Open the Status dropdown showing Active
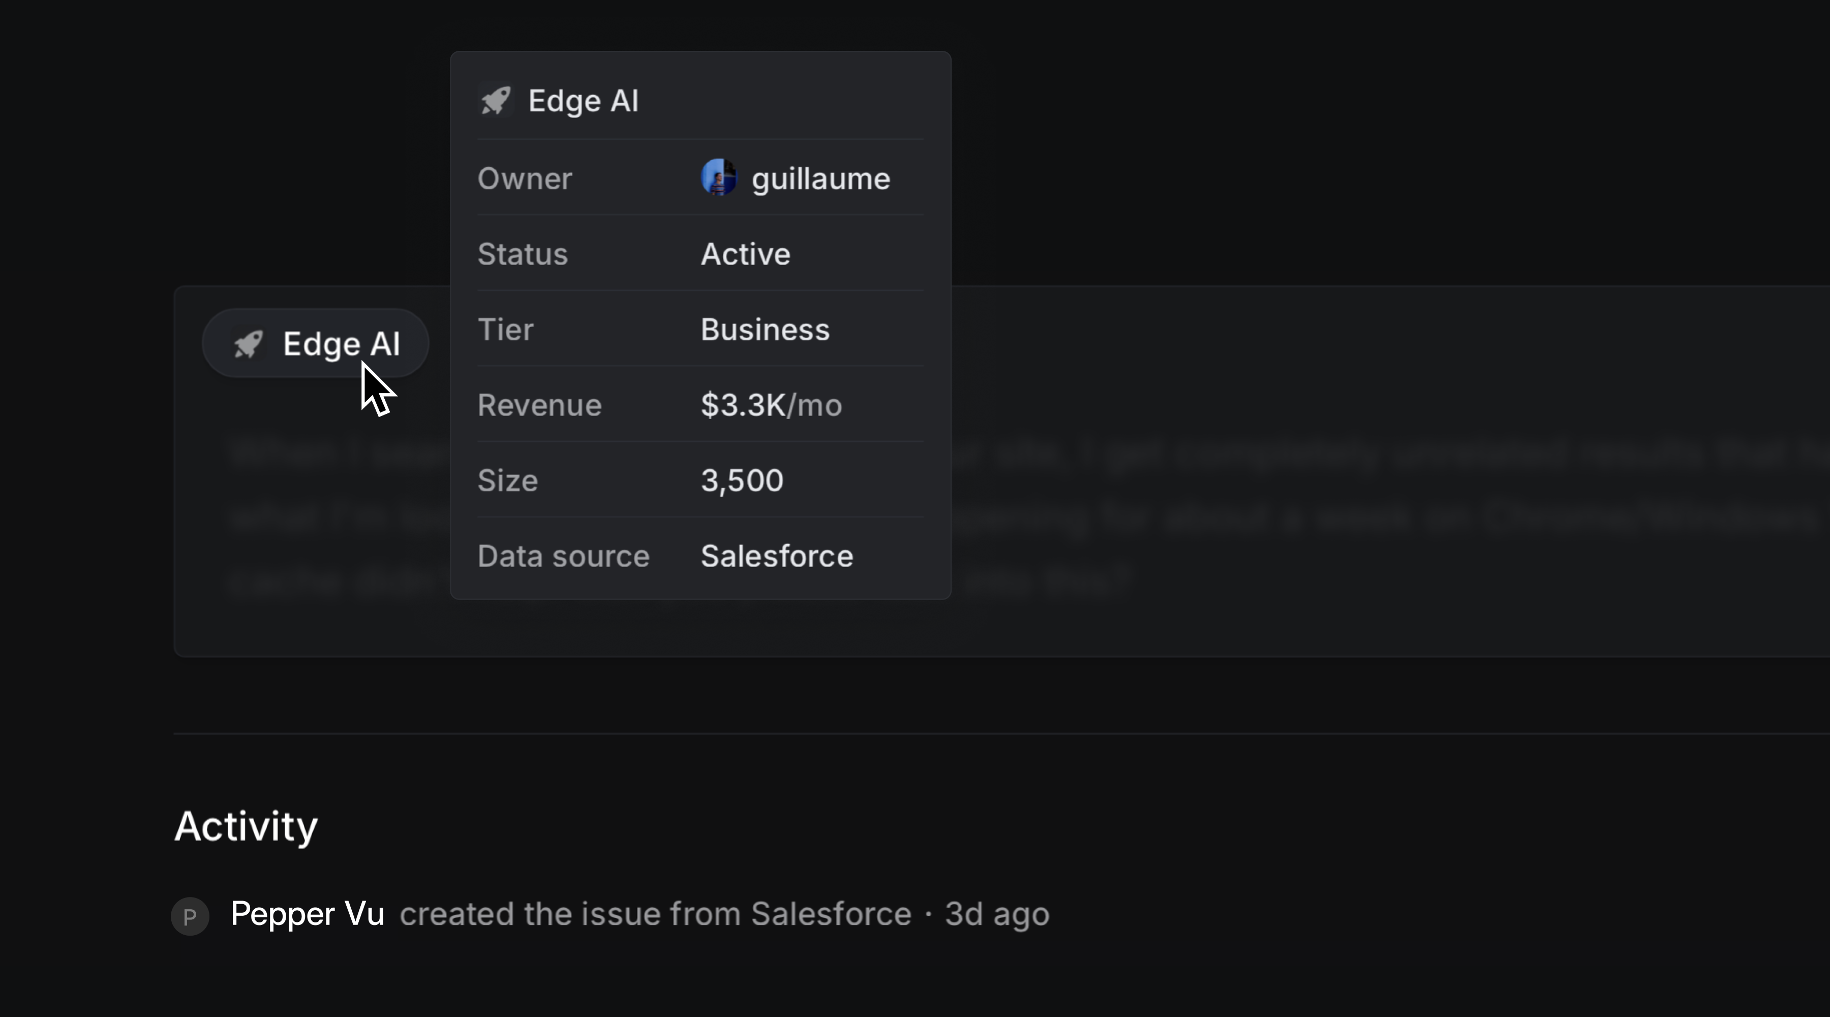 point(745,254)
